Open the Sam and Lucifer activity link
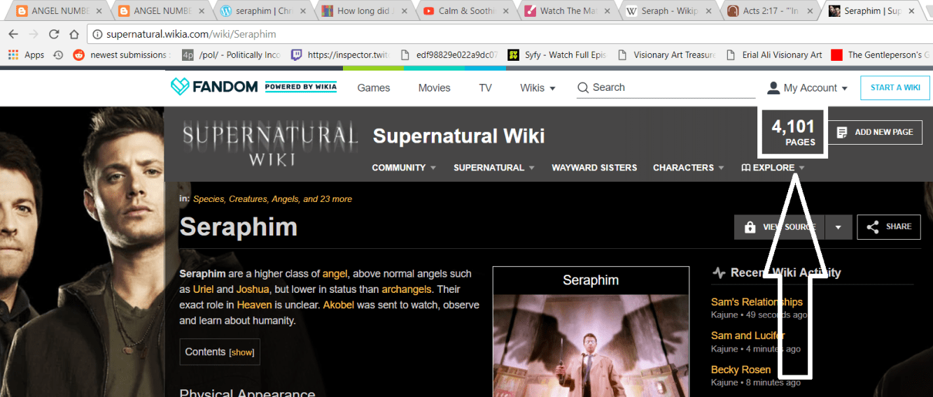This screenshot has height=397, width=933. pos(748,335)
